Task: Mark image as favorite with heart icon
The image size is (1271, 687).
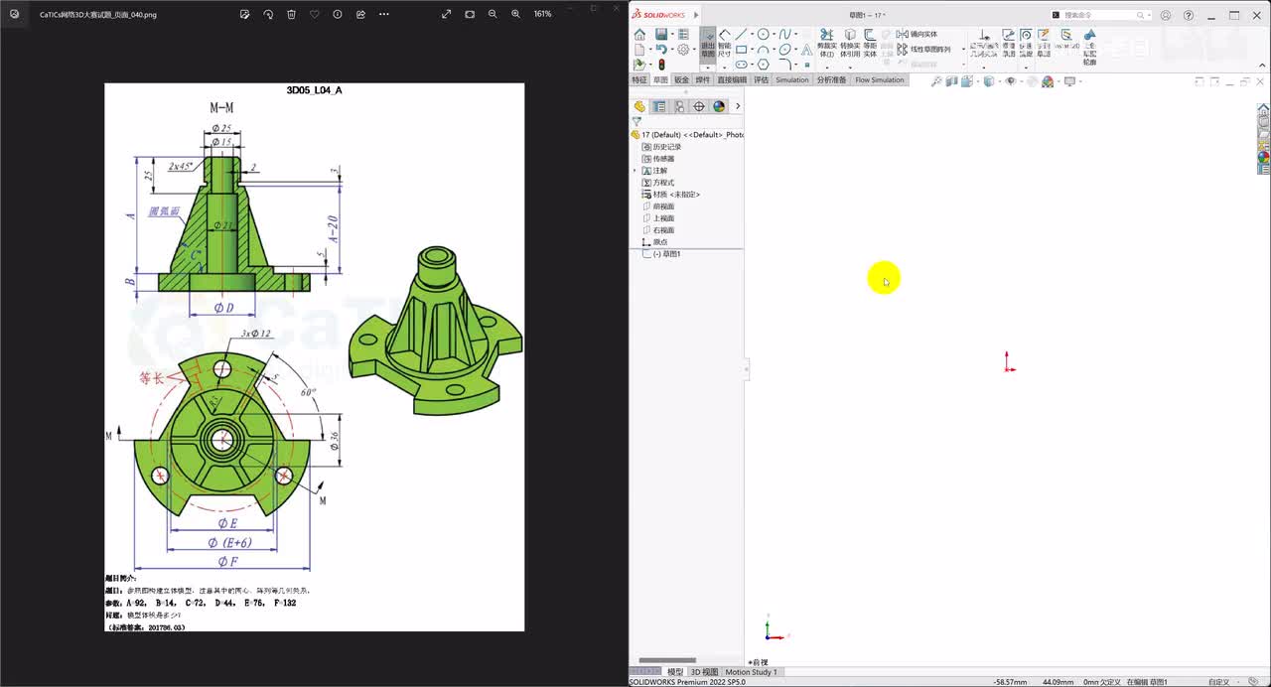Action: (315, 14)
